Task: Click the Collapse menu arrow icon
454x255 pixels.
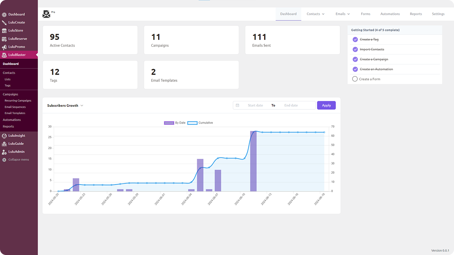Action: [4, 160]
